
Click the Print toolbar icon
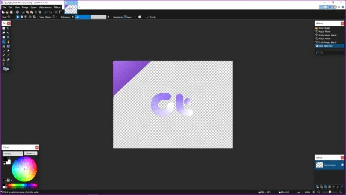17,12
